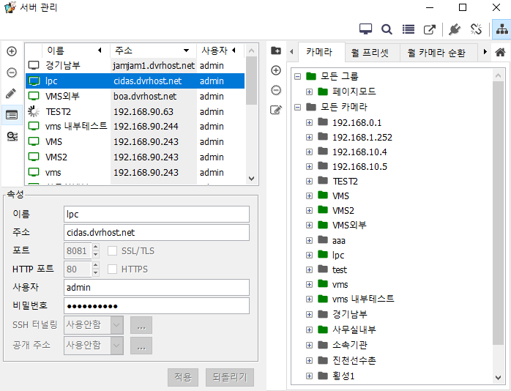Click the home icon next to tabs

(x=500, y=51)
